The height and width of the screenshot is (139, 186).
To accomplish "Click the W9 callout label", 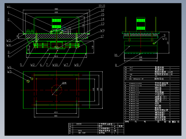I will (x=102, y=30).
